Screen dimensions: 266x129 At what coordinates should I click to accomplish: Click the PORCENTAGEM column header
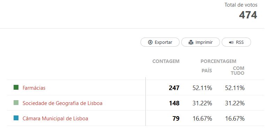[218, 61]
